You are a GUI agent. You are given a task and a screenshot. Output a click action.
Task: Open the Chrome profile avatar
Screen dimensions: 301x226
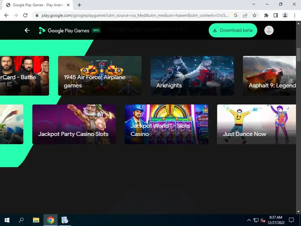click(285, 15)
